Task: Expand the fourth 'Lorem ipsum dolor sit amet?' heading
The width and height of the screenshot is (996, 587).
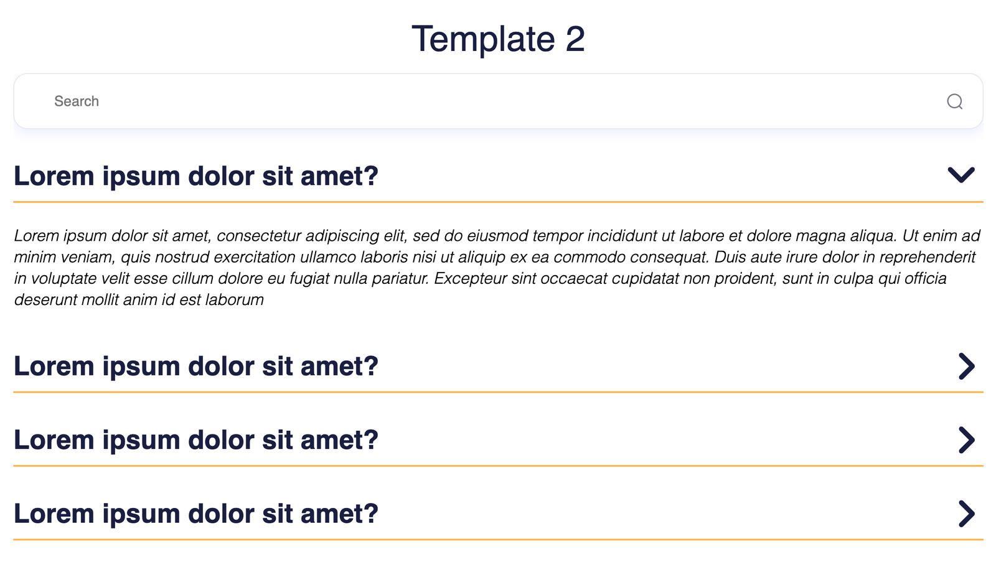Action: (196, 514)
